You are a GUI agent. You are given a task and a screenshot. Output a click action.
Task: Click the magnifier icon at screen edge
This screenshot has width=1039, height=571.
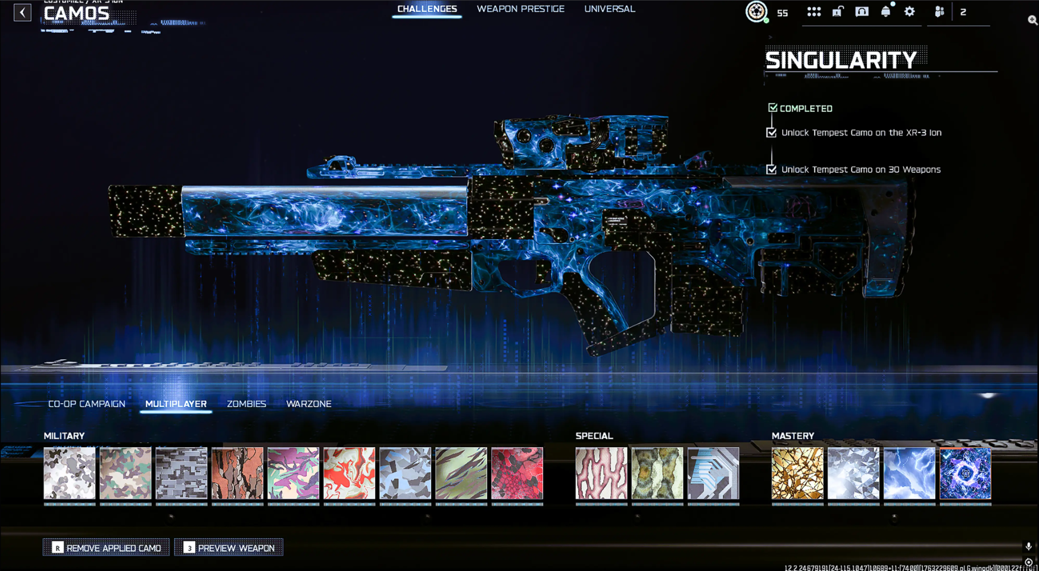click(1033, 20)
